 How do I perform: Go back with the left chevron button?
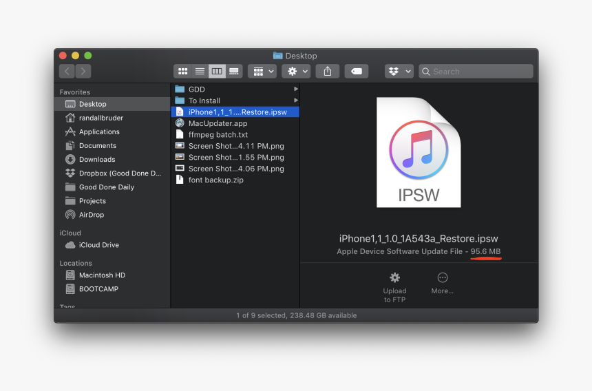[x=67, y=72]
